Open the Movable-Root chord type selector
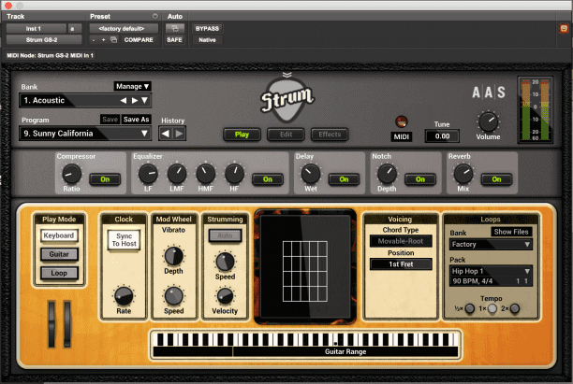The width and height of the screenshot is (573, 384). click(401, 241)
